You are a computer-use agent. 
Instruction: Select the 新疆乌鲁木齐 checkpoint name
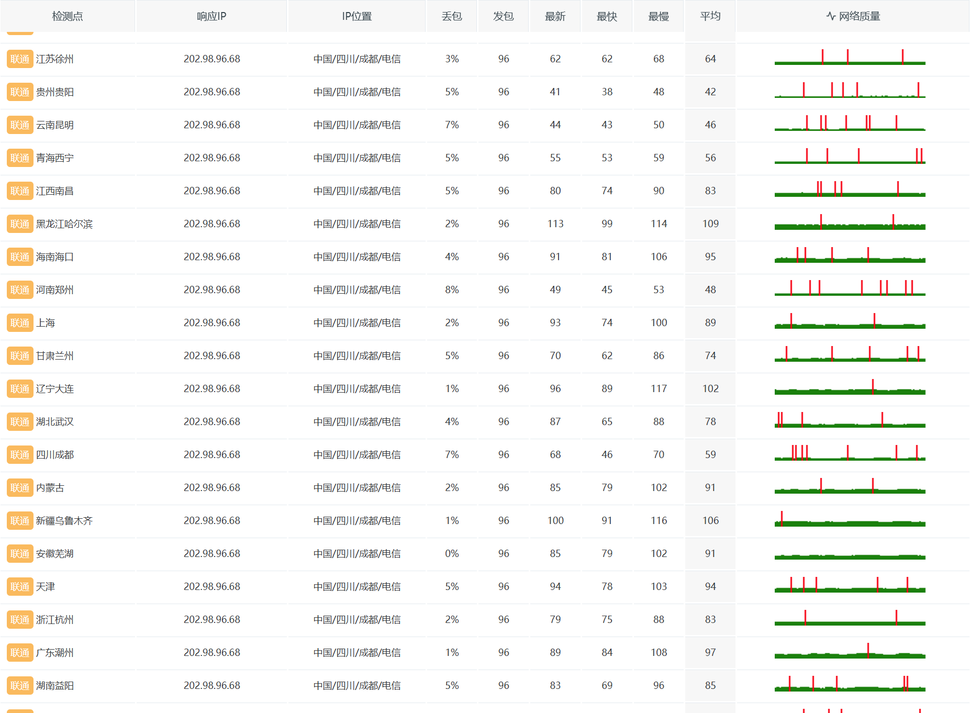64,521
